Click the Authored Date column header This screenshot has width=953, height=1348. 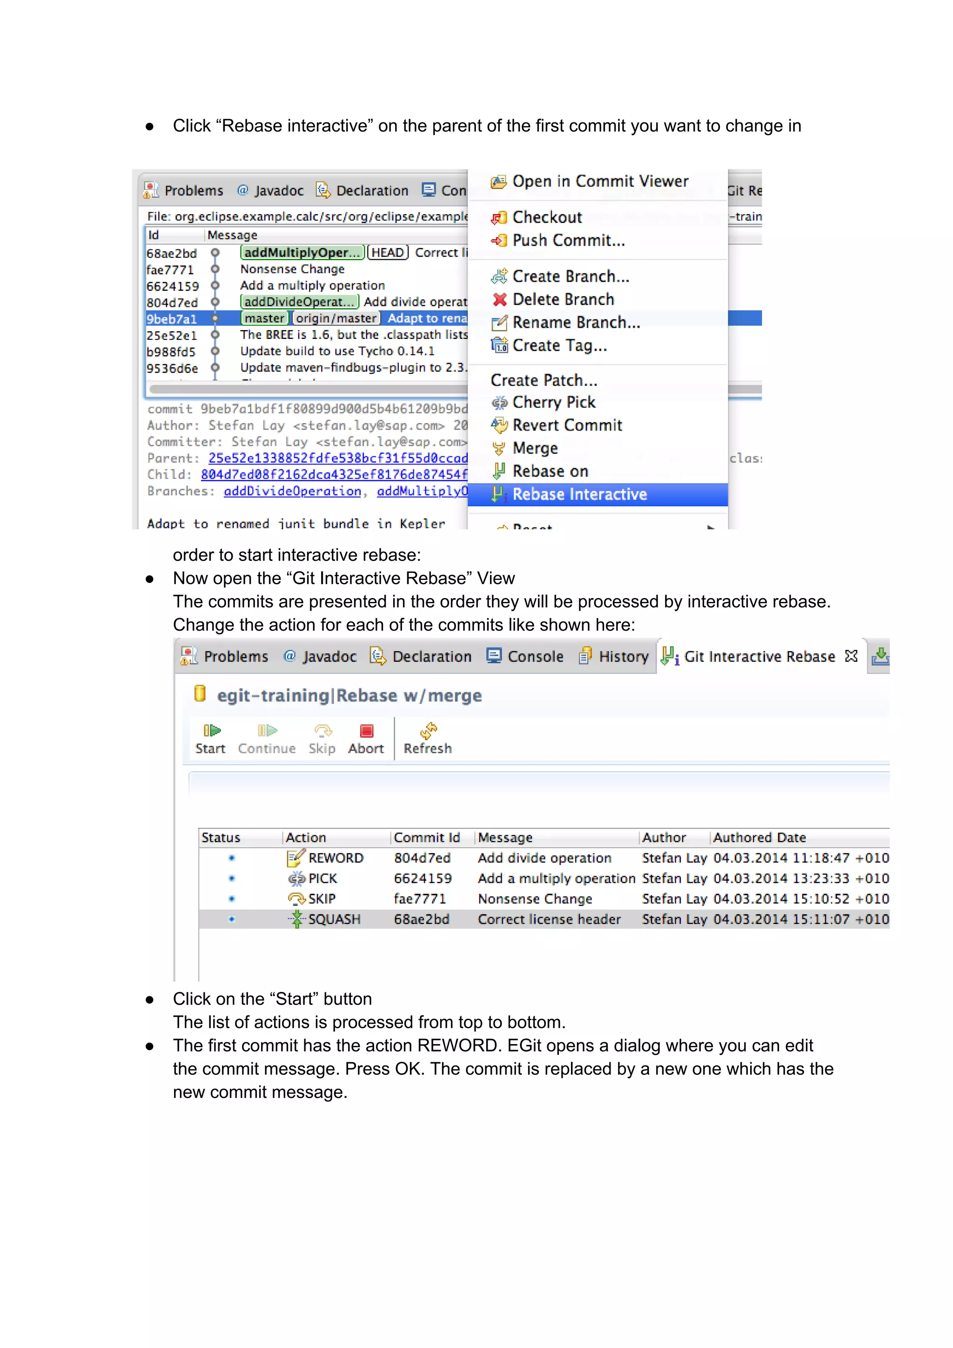(759, 837)
